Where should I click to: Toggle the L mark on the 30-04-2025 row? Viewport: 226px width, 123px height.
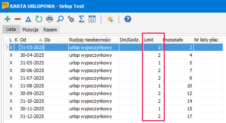(x=11, y=55)
